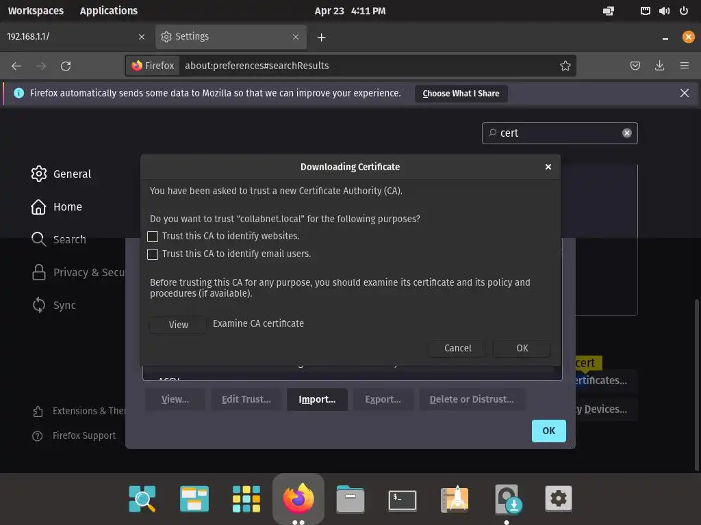Viewport: 701px width, 525px height.
Task: Open the Pocket save icon
Action: click(635, 66)
